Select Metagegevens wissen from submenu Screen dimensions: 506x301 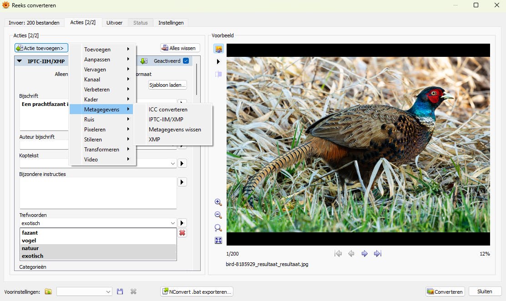point(175,130)
